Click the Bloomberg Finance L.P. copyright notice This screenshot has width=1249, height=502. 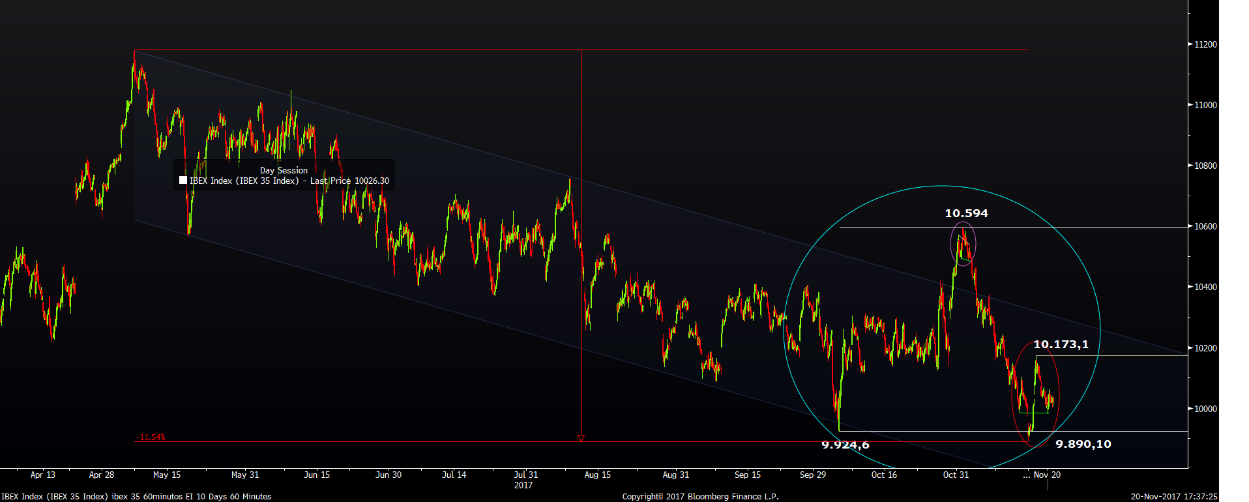point(701,497)
